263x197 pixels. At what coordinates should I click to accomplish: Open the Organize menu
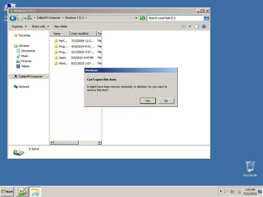pyautogui.click(x=19, y=26)
